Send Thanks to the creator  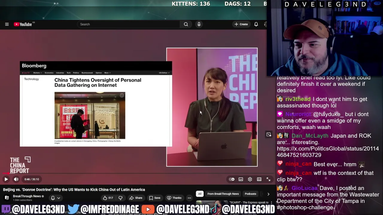coord(174,198)
